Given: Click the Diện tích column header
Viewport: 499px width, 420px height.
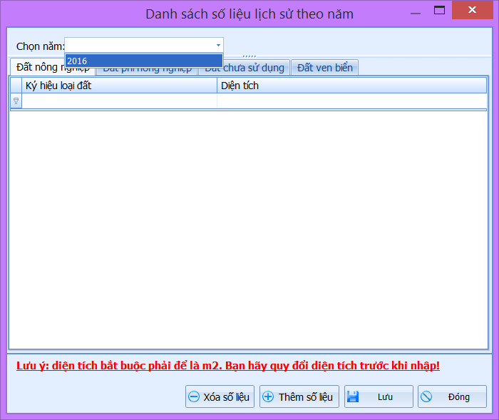Looking at the screenshot, I should 351,86.
